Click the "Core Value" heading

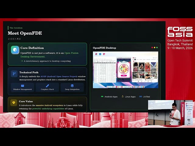[26, 101]
